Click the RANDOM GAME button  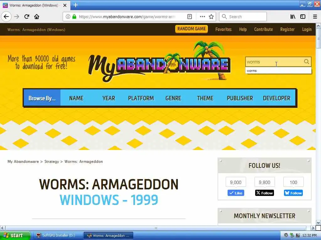tap(192, 29)
